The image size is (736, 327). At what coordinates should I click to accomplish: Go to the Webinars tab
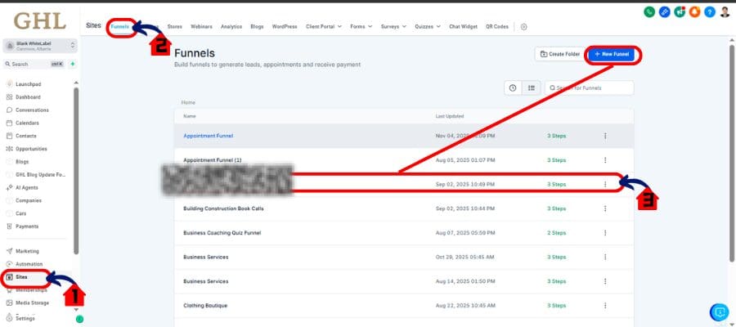click(x=201, y=26)
